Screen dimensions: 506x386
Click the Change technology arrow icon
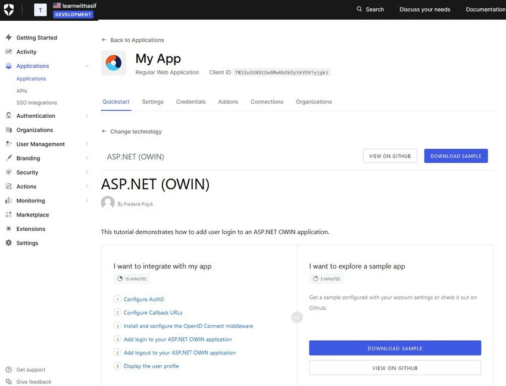104,131
